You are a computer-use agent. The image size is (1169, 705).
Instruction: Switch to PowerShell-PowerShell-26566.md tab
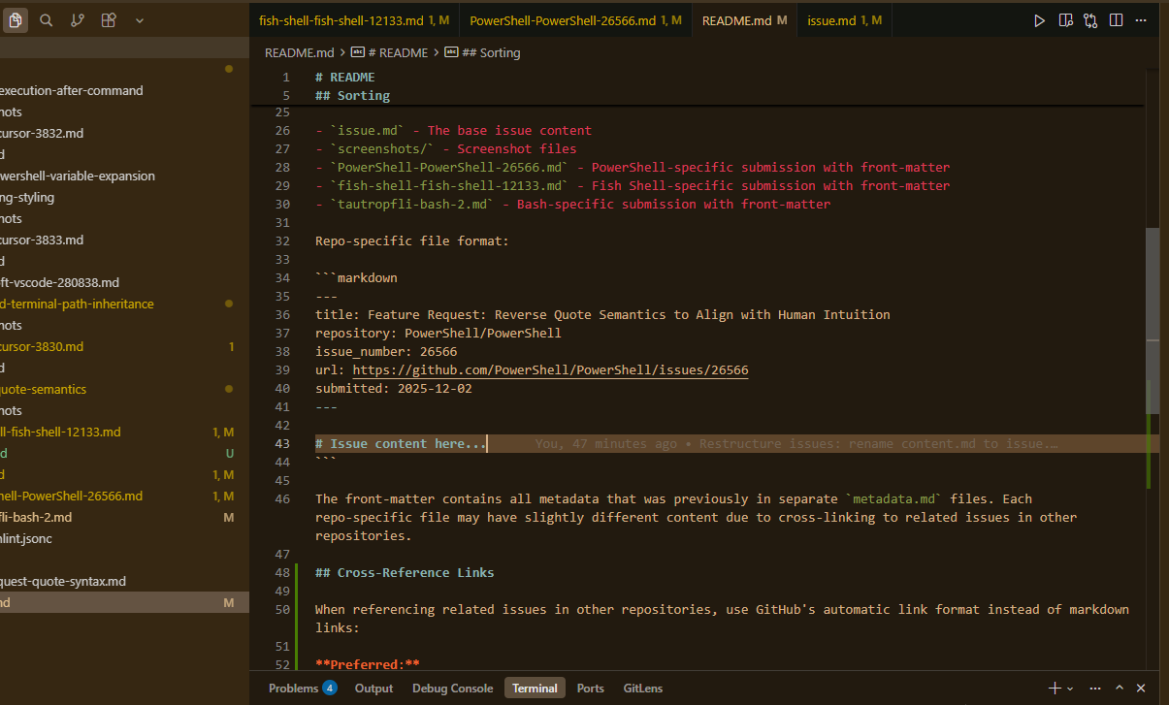pos(575,19)
